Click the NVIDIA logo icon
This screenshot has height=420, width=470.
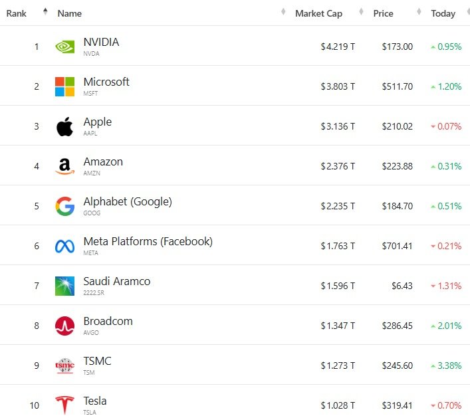64,47
